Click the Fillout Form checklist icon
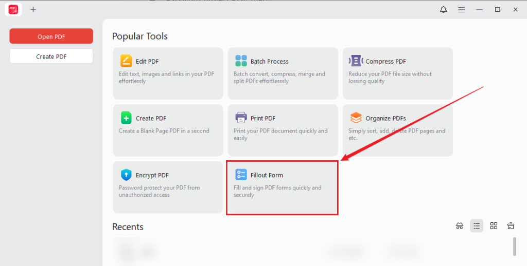The width and height of the screenshot is (527, 266). (x=241, y=175)
